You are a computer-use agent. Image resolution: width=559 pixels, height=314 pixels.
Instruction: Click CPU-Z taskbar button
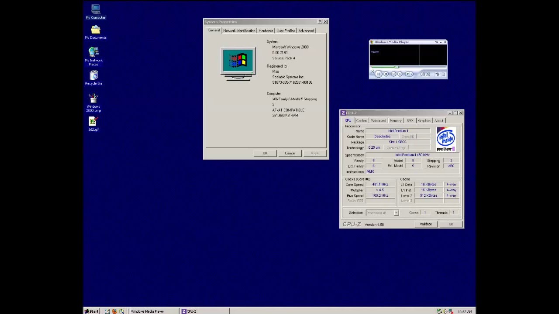205,311
